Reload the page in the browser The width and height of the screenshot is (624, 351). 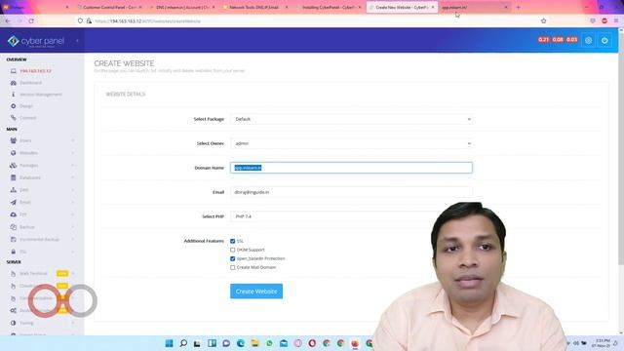coord(31,20)
